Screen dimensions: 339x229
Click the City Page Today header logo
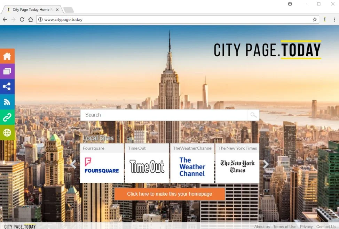267,50
